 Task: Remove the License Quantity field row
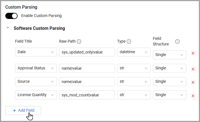pyautogui.click(x=193, y=96)
